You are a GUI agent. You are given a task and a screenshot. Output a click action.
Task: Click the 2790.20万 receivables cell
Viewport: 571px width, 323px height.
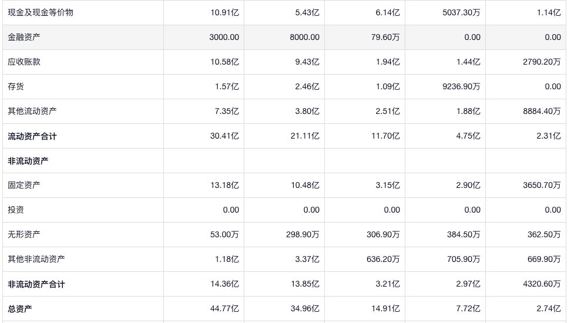tap(542, 62)
